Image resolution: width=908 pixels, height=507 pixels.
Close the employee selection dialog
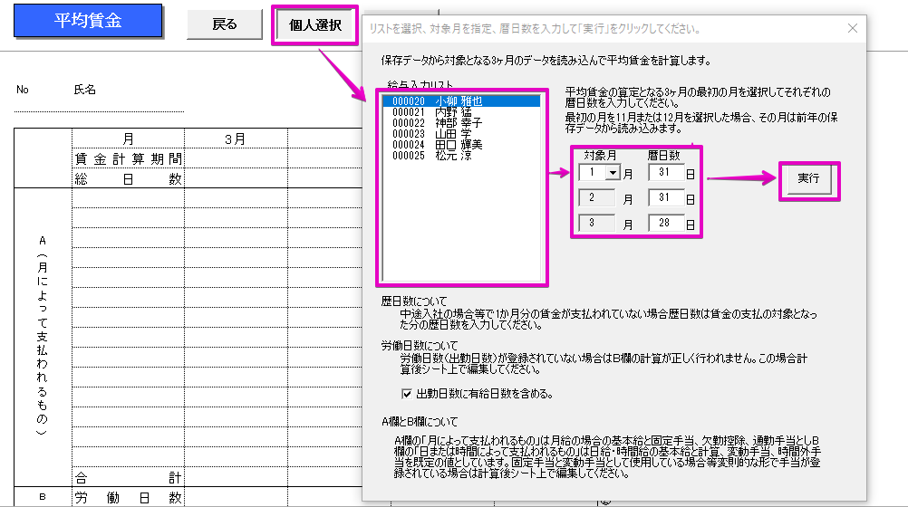pyautogui.click(x=852, y=28)
